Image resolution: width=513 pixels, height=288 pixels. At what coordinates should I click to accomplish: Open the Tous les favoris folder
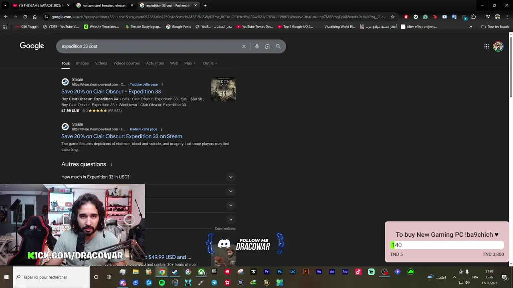(495, 27)
